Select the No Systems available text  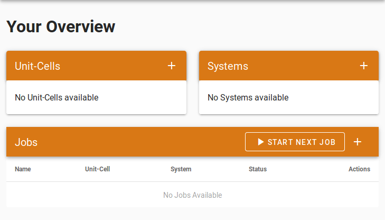click(x=248, y=97)
